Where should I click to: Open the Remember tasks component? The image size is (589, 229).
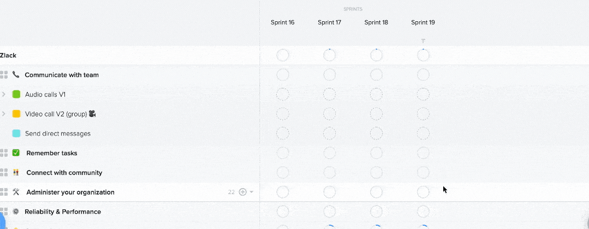[52, 153]
